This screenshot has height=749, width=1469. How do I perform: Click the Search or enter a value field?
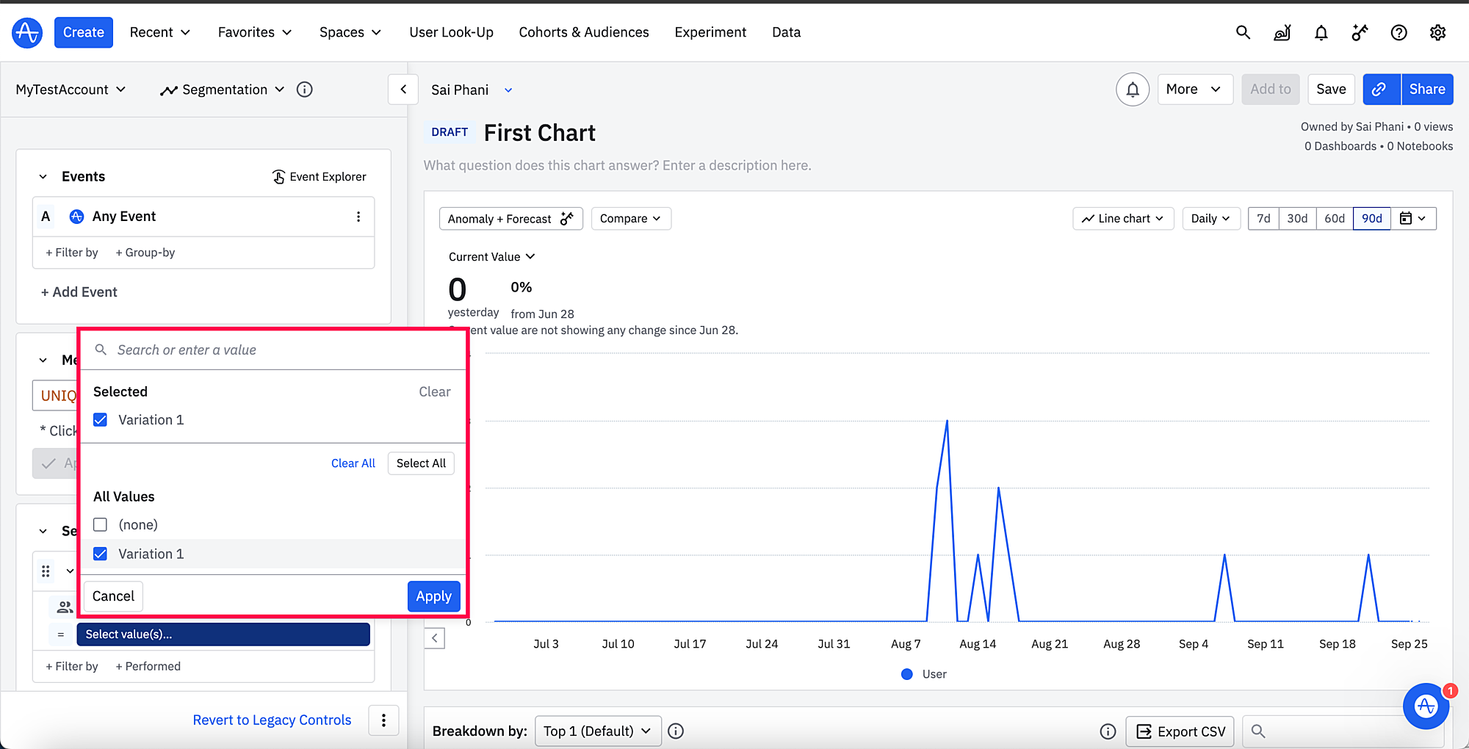point(279,350)
